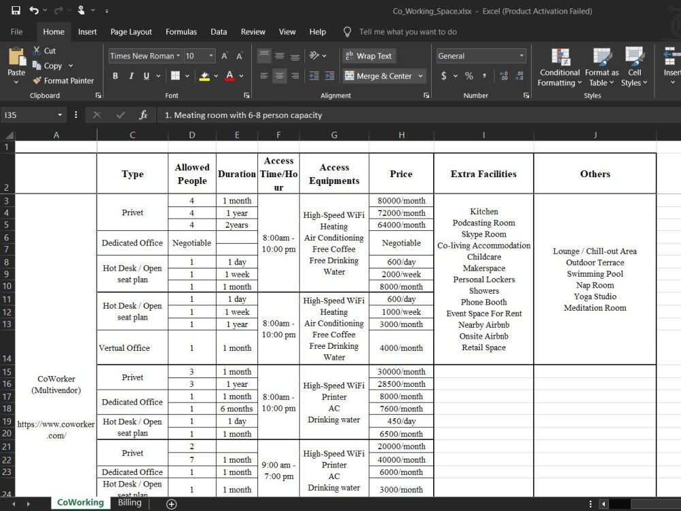Click the New Sheet plus button

click(171, 504)
